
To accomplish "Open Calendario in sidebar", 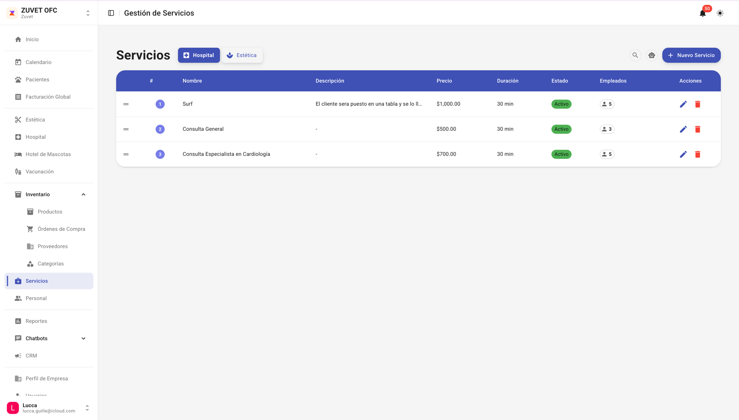I will (49, 62).
